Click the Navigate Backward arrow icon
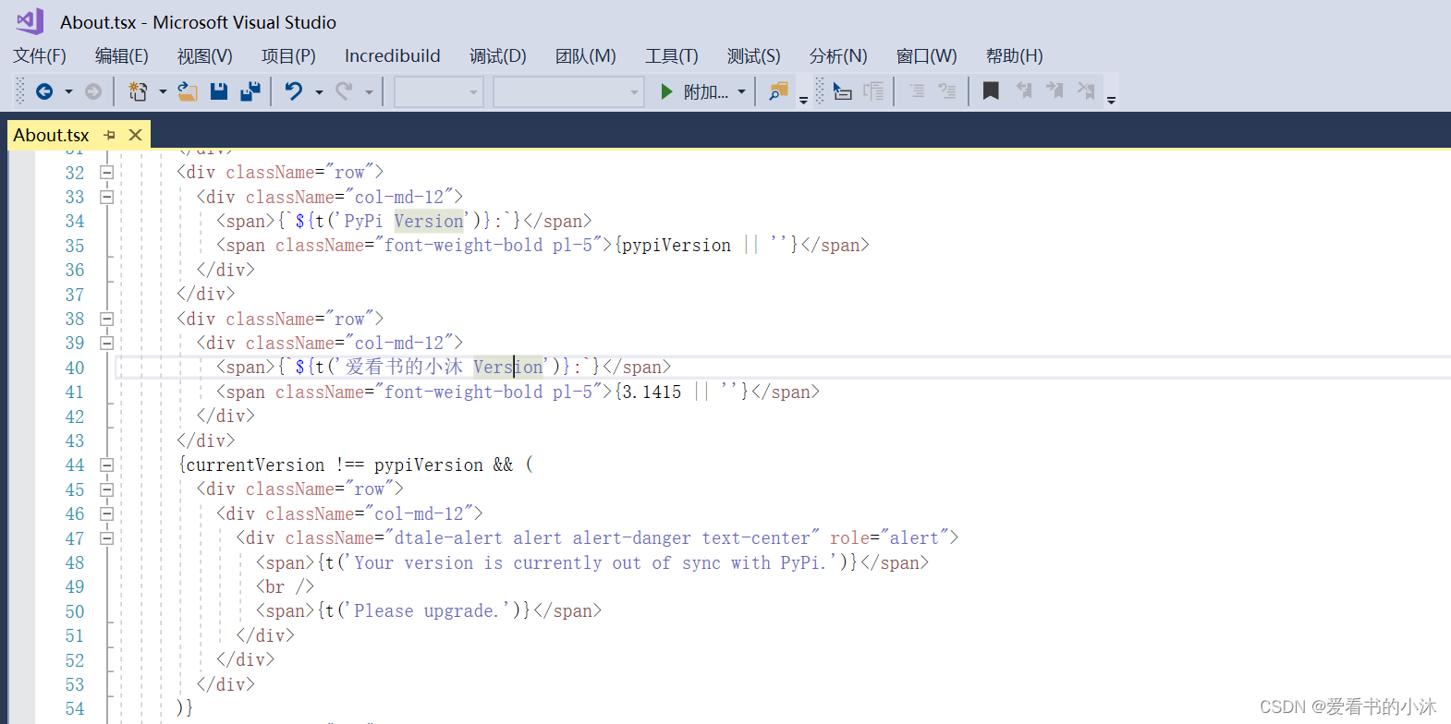Image resolution: width=1451 pixels, height=724 pixels. 43,91
